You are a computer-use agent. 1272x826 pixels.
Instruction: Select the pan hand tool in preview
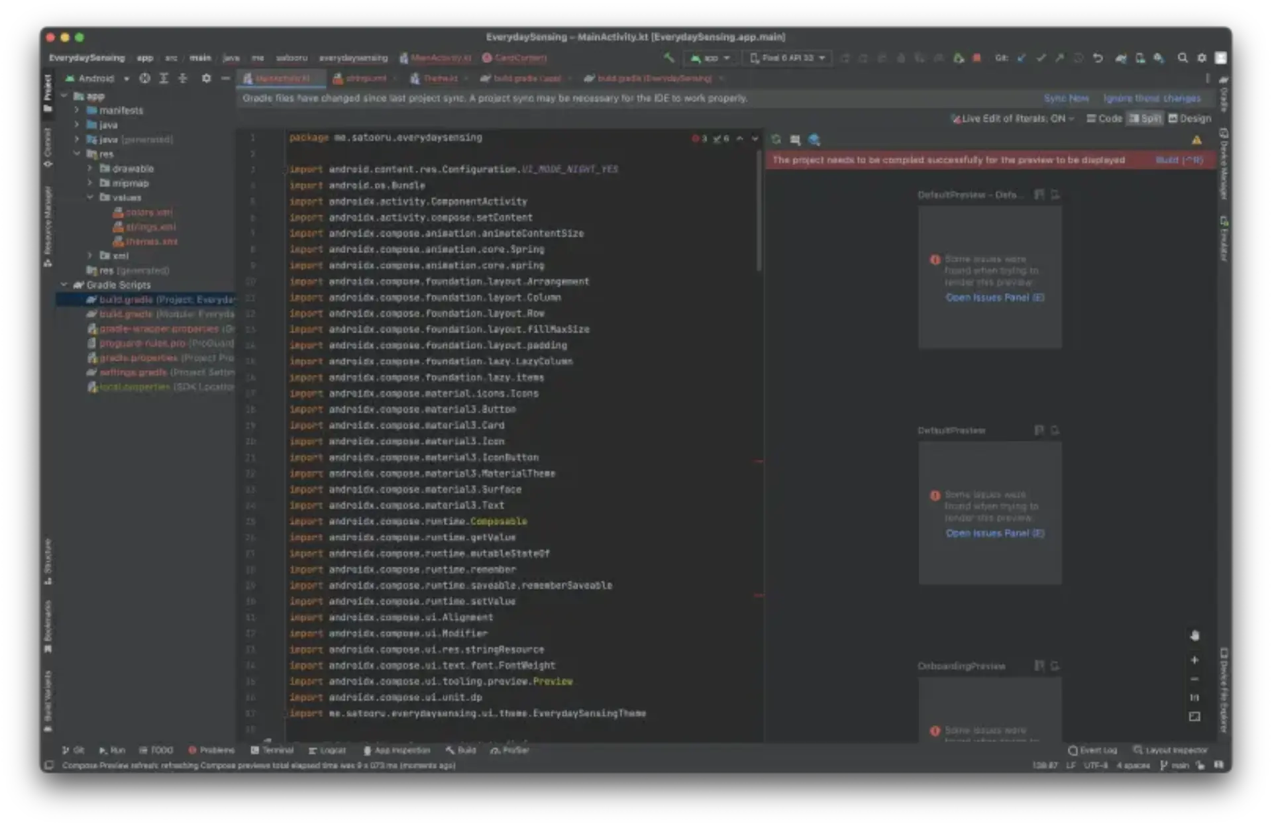(x=1194, y=636)
